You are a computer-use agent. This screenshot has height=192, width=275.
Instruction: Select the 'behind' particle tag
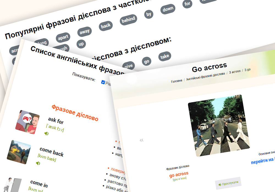point(128,19)
